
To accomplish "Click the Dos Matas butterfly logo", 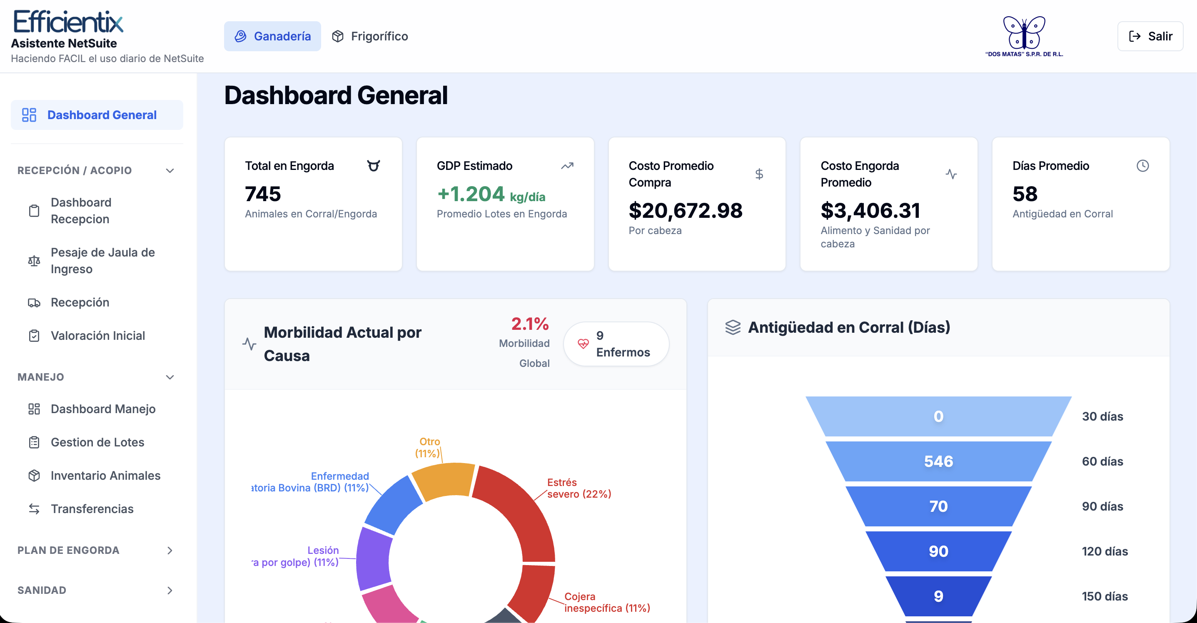I will pos(1024,36).
